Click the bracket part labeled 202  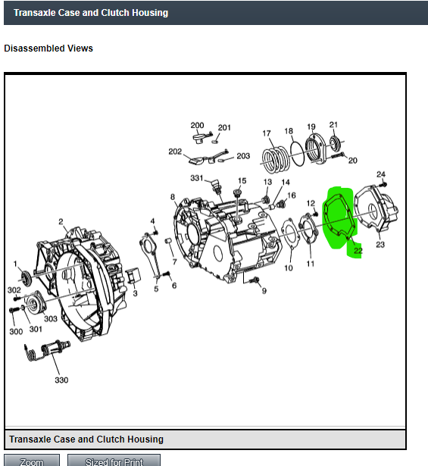click(x=208, y=158)
